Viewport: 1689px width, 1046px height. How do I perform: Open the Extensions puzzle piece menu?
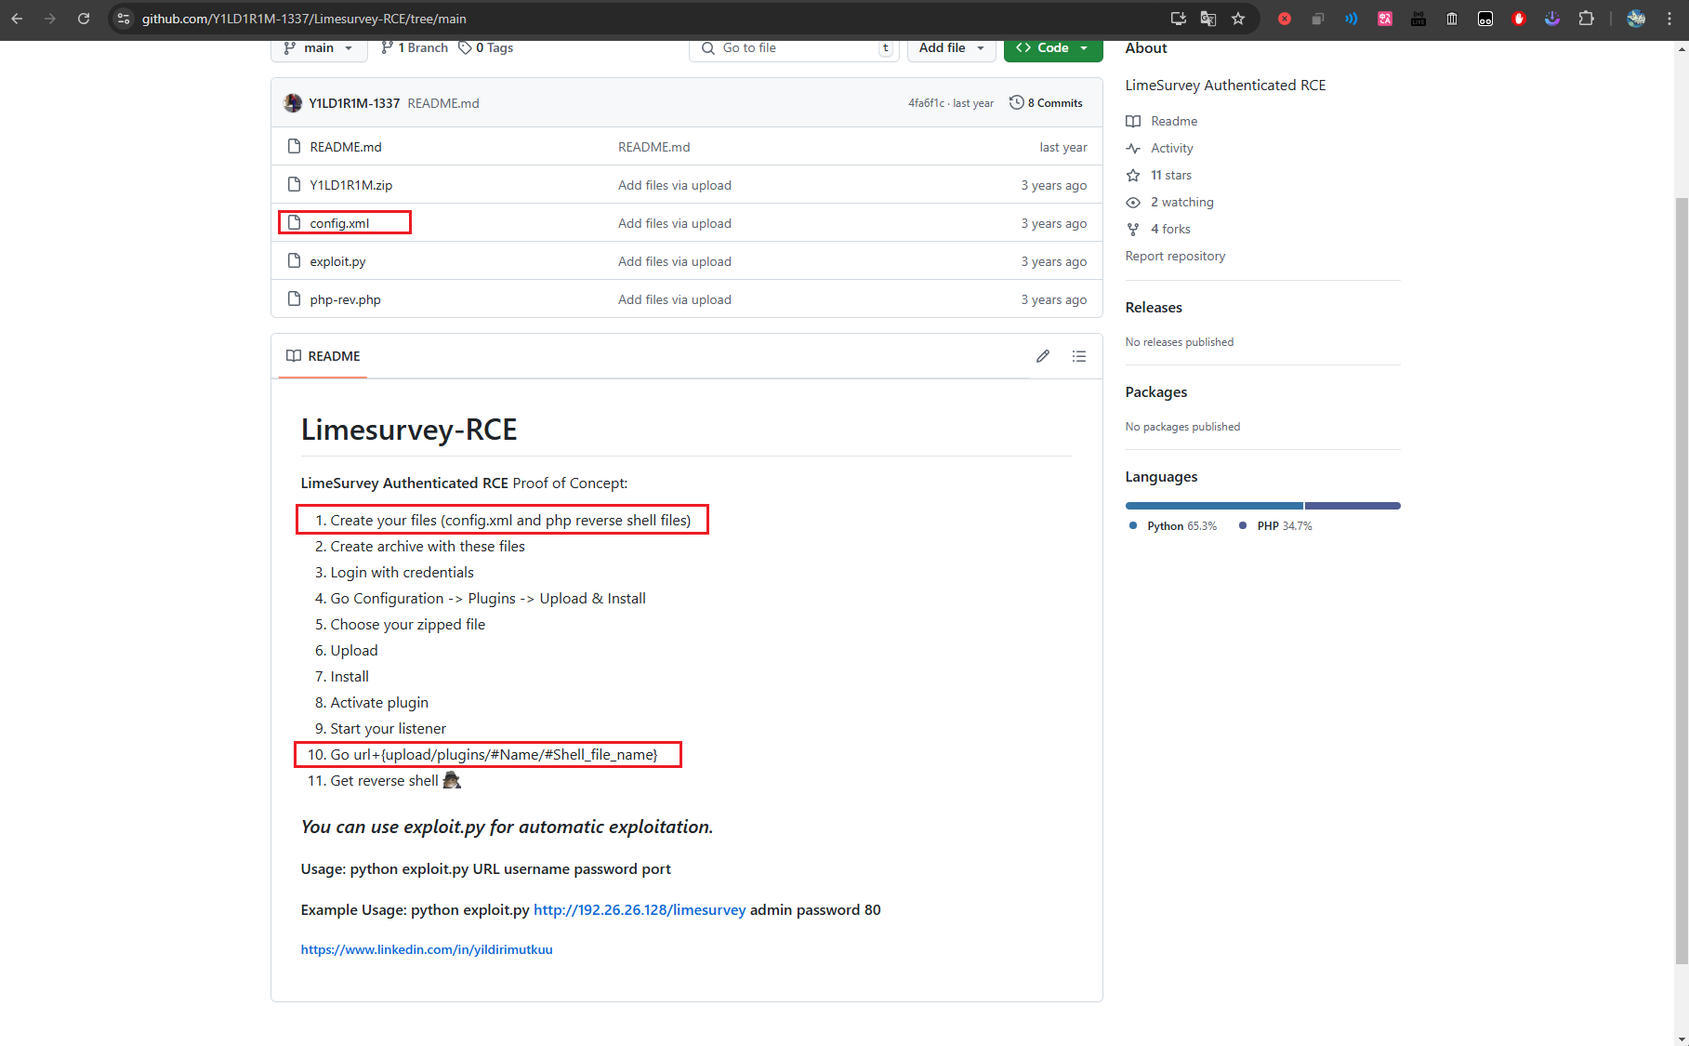coord(1587,19)
